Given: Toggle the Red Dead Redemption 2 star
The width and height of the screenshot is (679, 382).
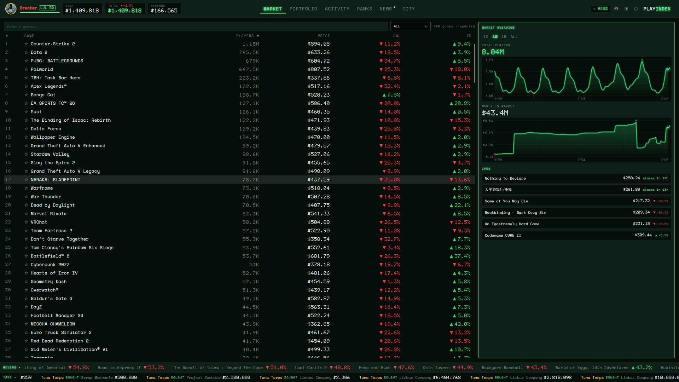Looking at the screenshot, I should [26, 341].
